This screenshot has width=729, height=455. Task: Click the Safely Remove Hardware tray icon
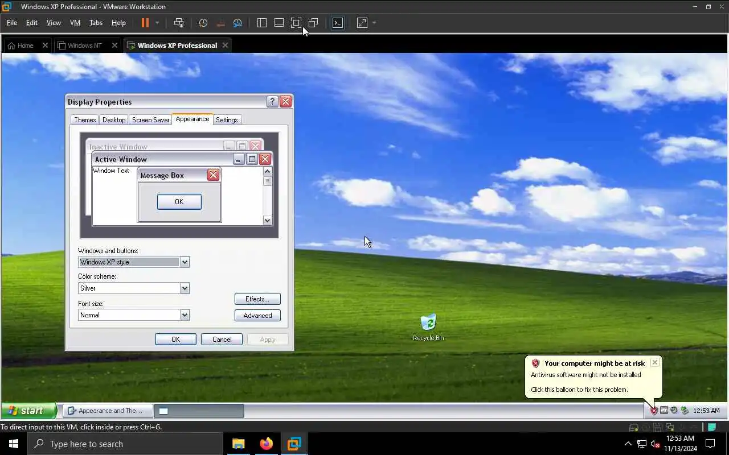[685, 411]
